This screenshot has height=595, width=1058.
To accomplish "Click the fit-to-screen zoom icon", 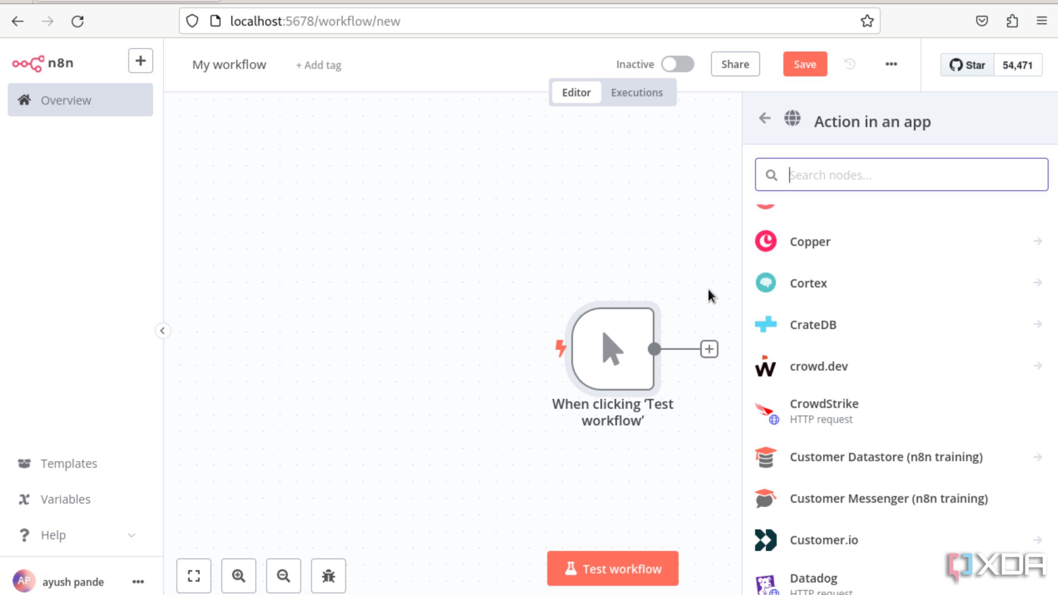I will 193,575.
